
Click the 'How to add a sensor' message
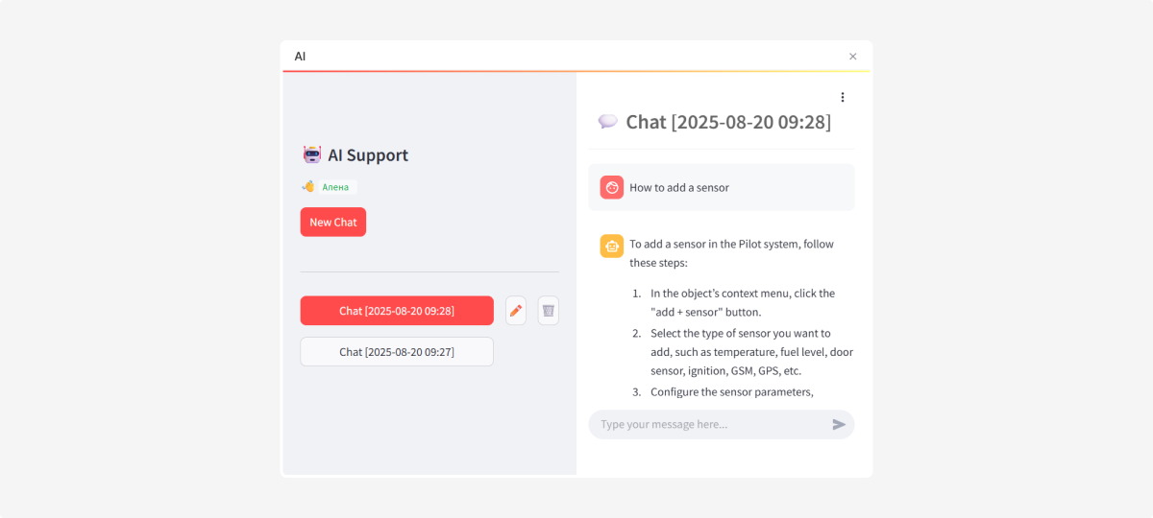679,188
